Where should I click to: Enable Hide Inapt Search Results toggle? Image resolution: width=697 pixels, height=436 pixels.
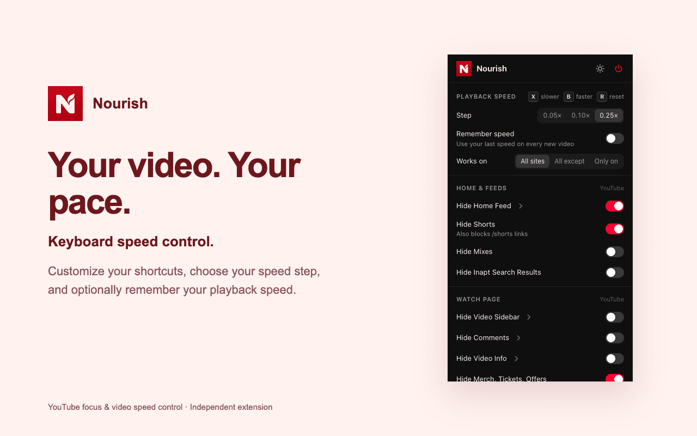(x=615, y=272)
